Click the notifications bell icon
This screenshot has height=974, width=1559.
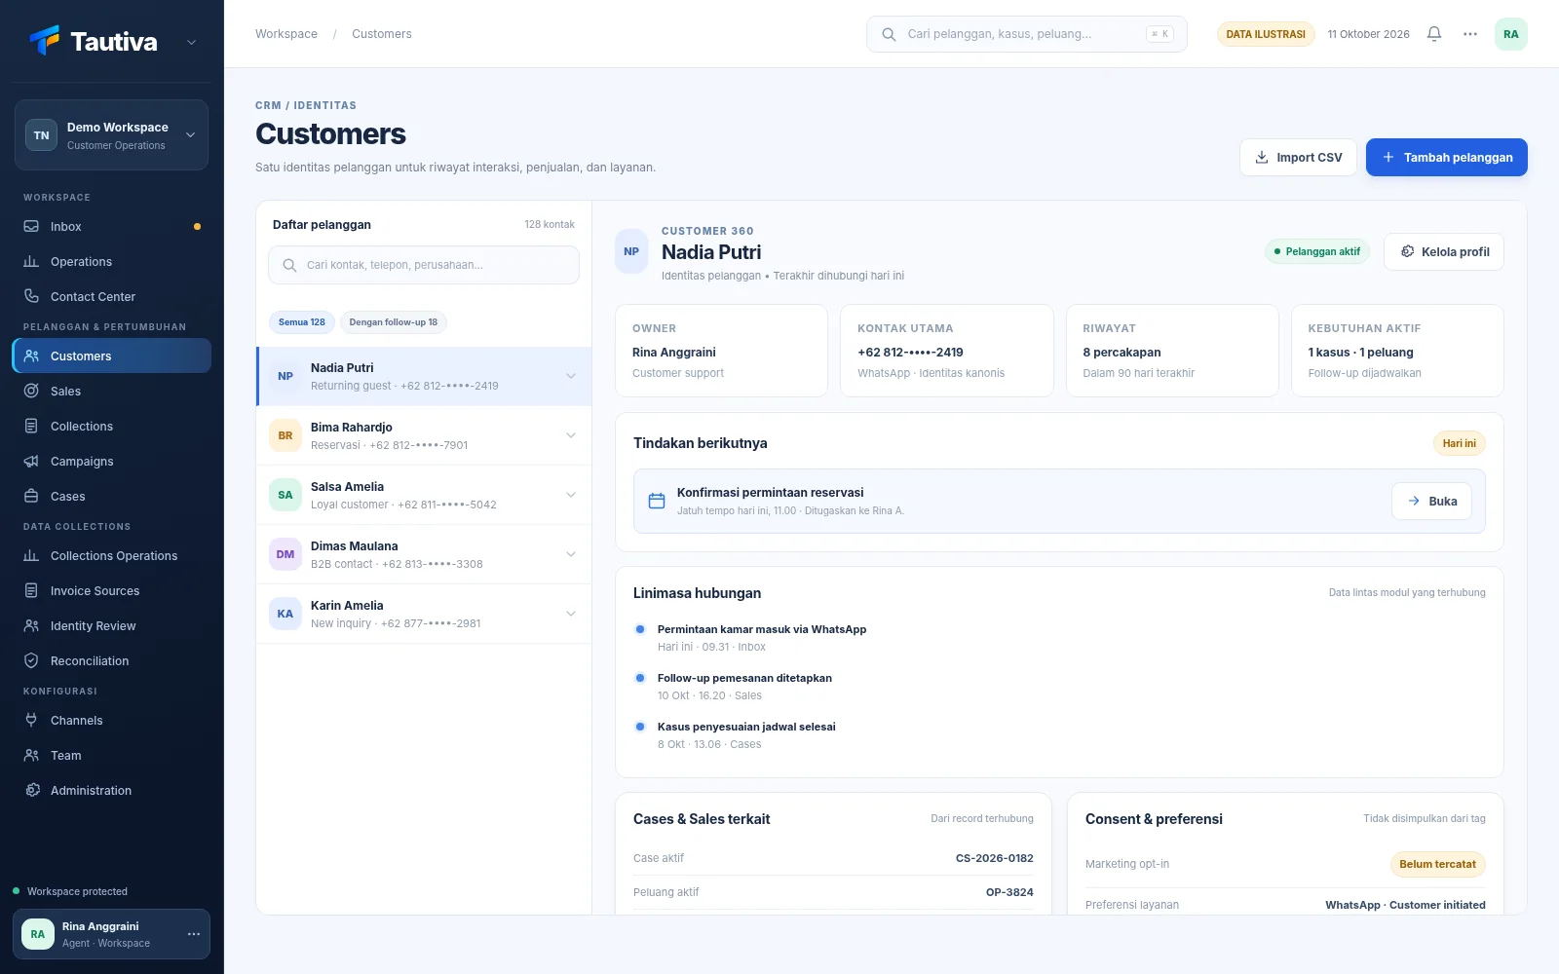tap(1434, 34)
